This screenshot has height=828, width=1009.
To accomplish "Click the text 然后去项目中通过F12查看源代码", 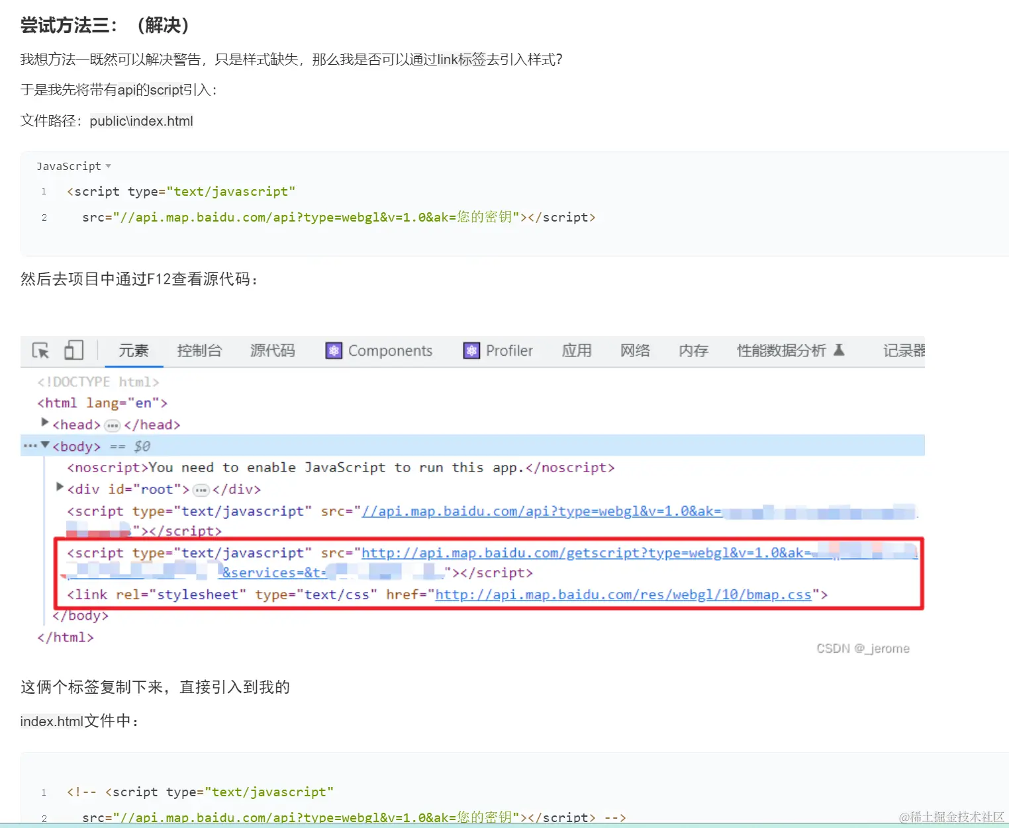I will (x=139, y=279).
